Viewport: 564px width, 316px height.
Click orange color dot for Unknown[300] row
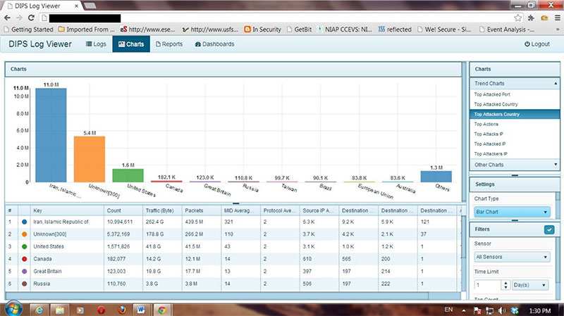point(25,234)
